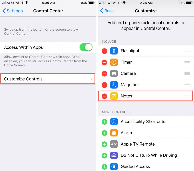Select the Magnifier row label

[130, 85]
